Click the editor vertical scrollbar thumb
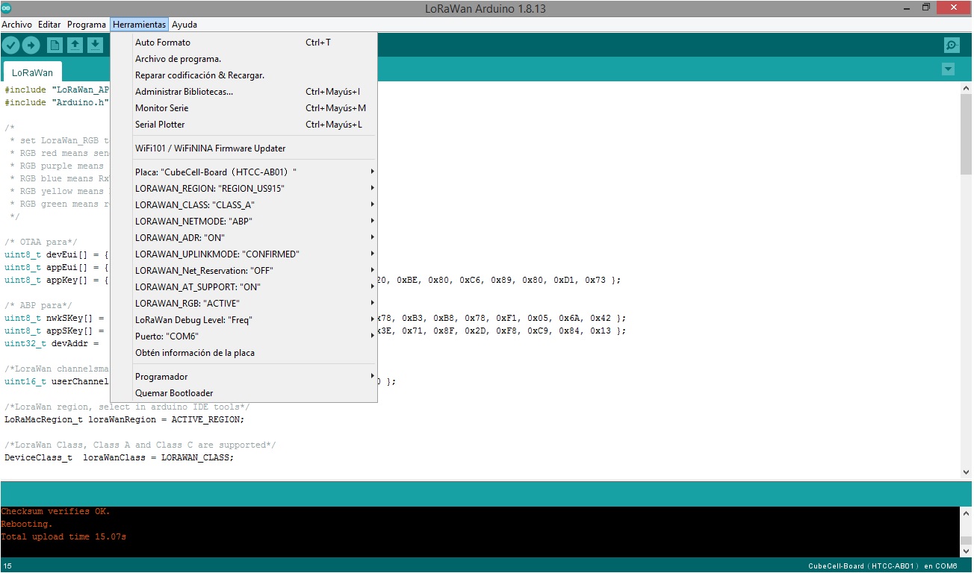This screenshot has width=974, height=573. [966, 135]
